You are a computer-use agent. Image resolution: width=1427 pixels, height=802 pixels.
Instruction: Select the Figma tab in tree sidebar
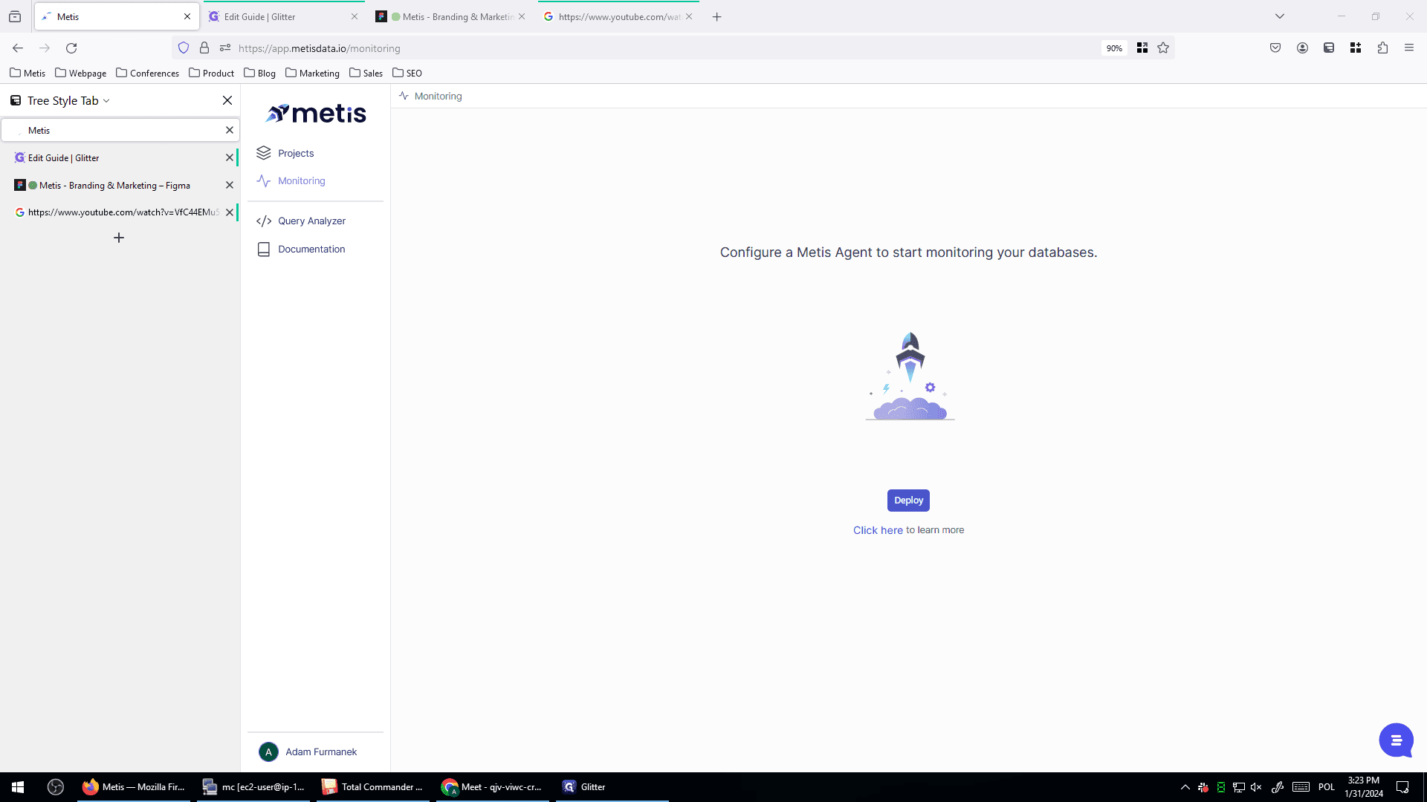click(119, 186)
